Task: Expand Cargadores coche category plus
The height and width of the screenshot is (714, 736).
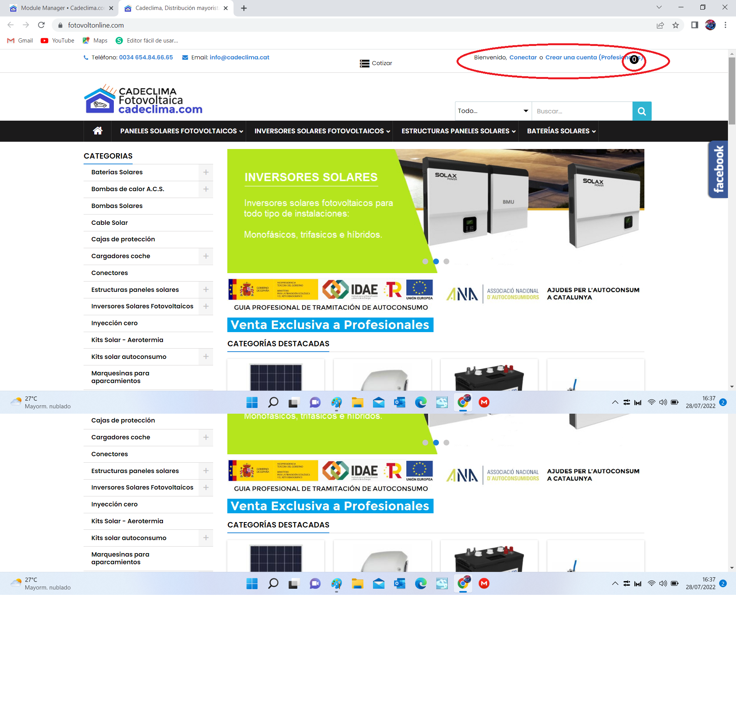Action: (x=206, y=256)
